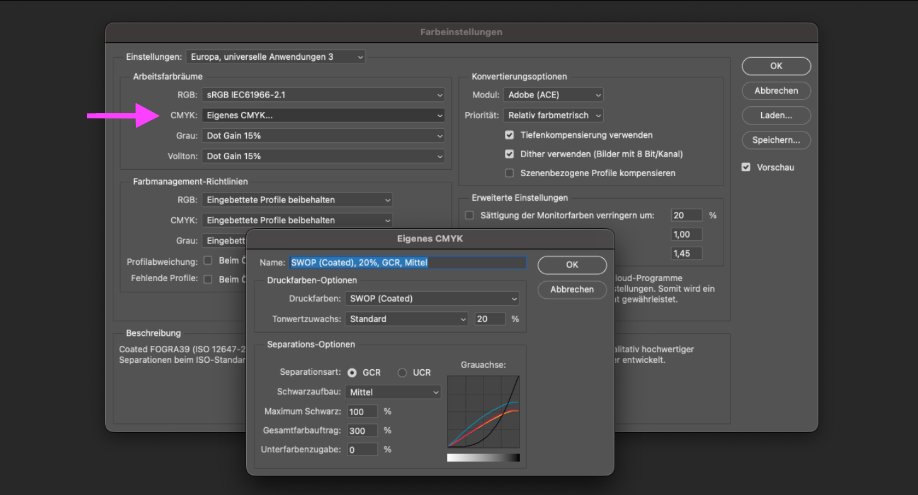Image resolution: width=918 pixels, height=495 pixels.
Task: Open the Druckfarben 'SWOP (Coated)' dropdown
Action: click(x=433, y=298)
